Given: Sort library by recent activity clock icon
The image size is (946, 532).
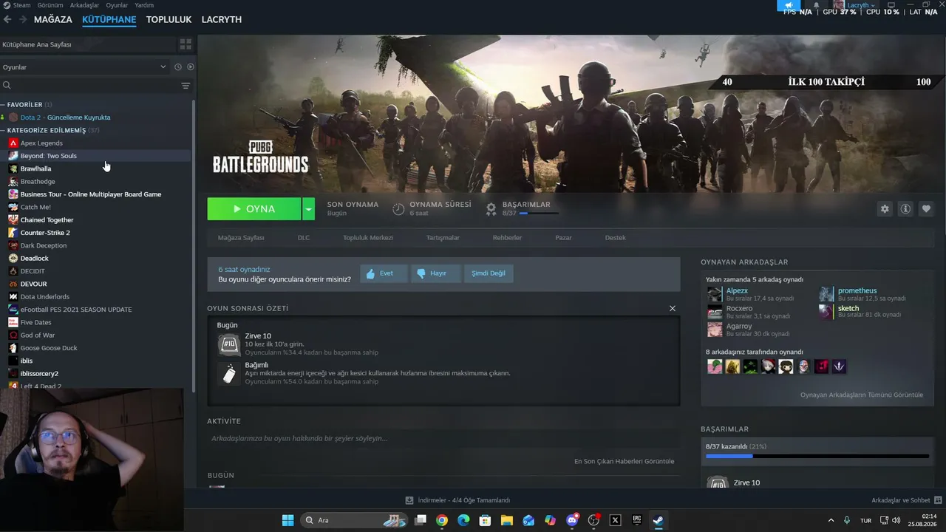Looking at the screenshot, I should (x=178, y=67).
